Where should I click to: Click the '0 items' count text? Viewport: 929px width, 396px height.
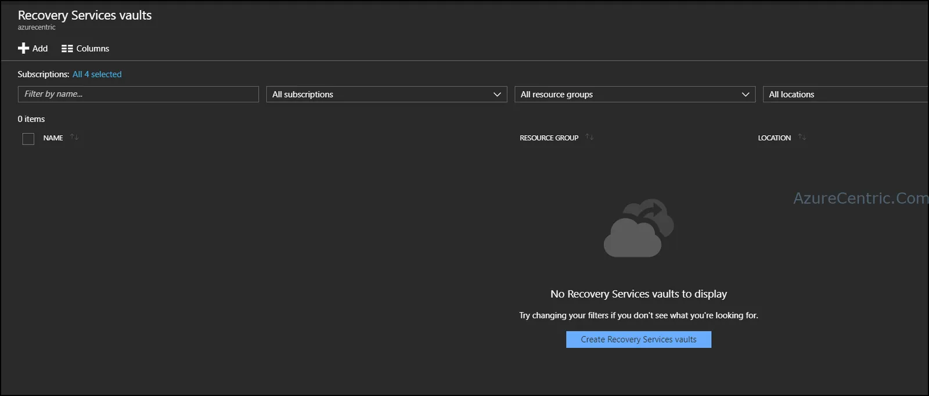click(x=31, y=119)
